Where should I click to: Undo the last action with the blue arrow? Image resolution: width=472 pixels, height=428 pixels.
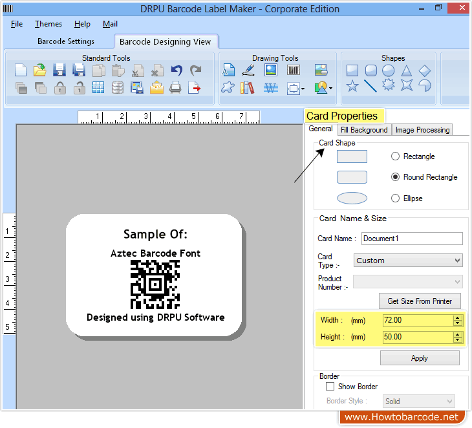[x=177, y=70]
